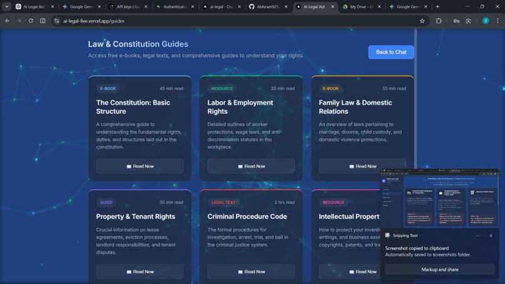This screenshot has height=284, width=505.
Task: Close the Abhiram929 GitHub tab
Action: (x=286, y=6)
